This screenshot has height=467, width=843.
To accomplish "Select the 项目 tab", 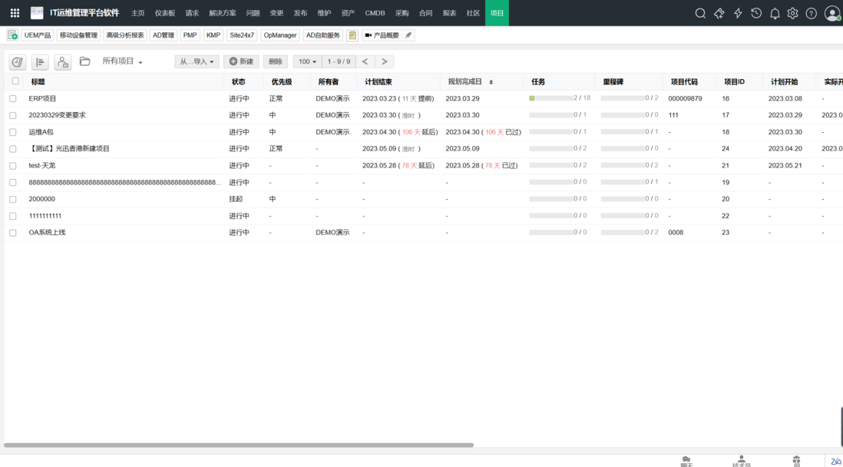I will pos(497,13).
